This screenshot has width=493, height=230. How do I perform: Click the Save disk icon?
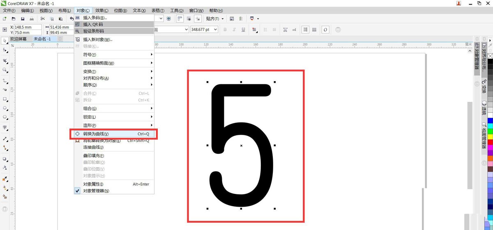point(23,19)
